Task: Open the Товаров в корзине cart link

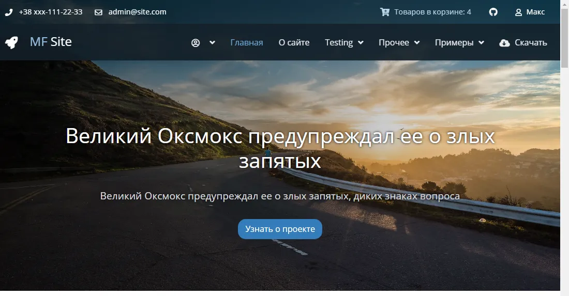Action: tap(432, 12)
